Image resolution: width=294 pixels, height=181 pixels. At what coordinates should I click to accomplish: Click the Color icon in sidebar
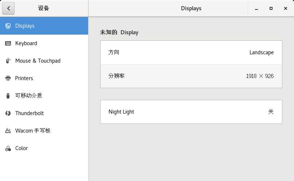8,148
